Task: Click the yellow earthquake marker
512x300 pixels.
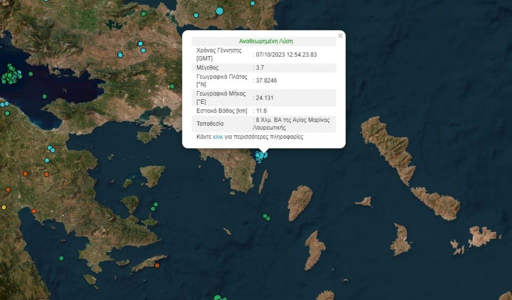Action: [4, 207]
